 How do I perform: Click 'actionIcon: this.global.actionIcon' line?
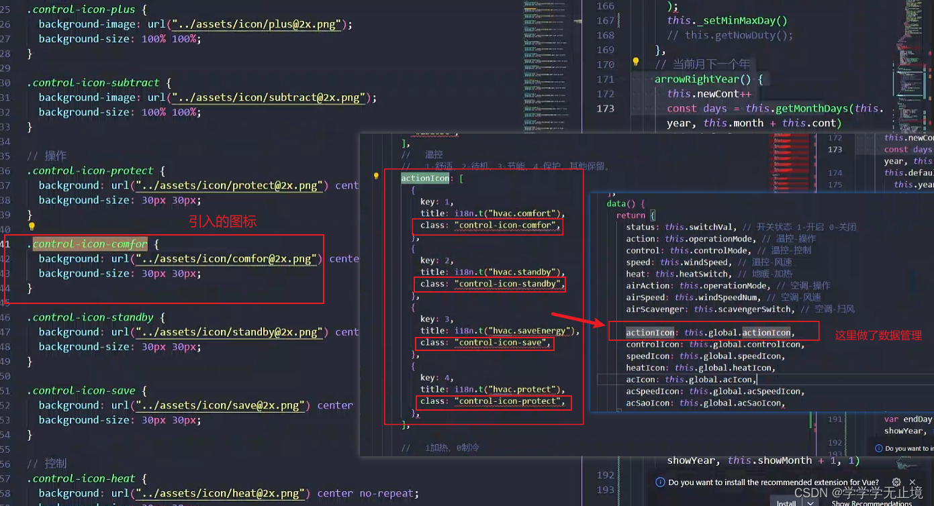[710, 332]
